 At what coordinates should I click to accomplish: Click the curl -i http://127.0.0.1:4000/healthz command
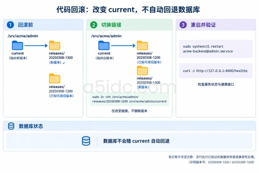216,71
